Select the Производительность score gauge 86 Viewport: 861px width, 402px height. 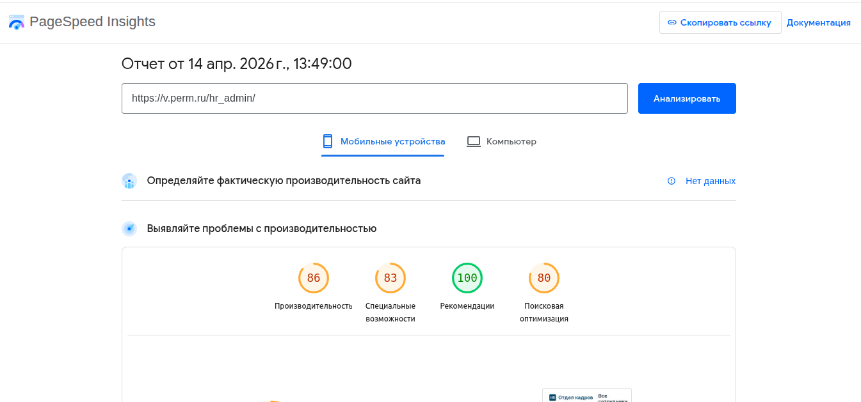314,278
